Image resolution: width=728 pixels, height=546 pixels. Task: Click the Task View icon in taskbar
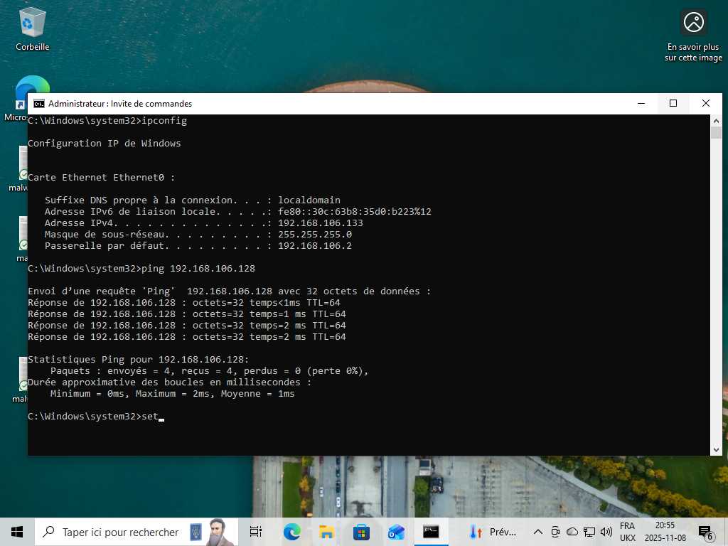pos(256,532)
